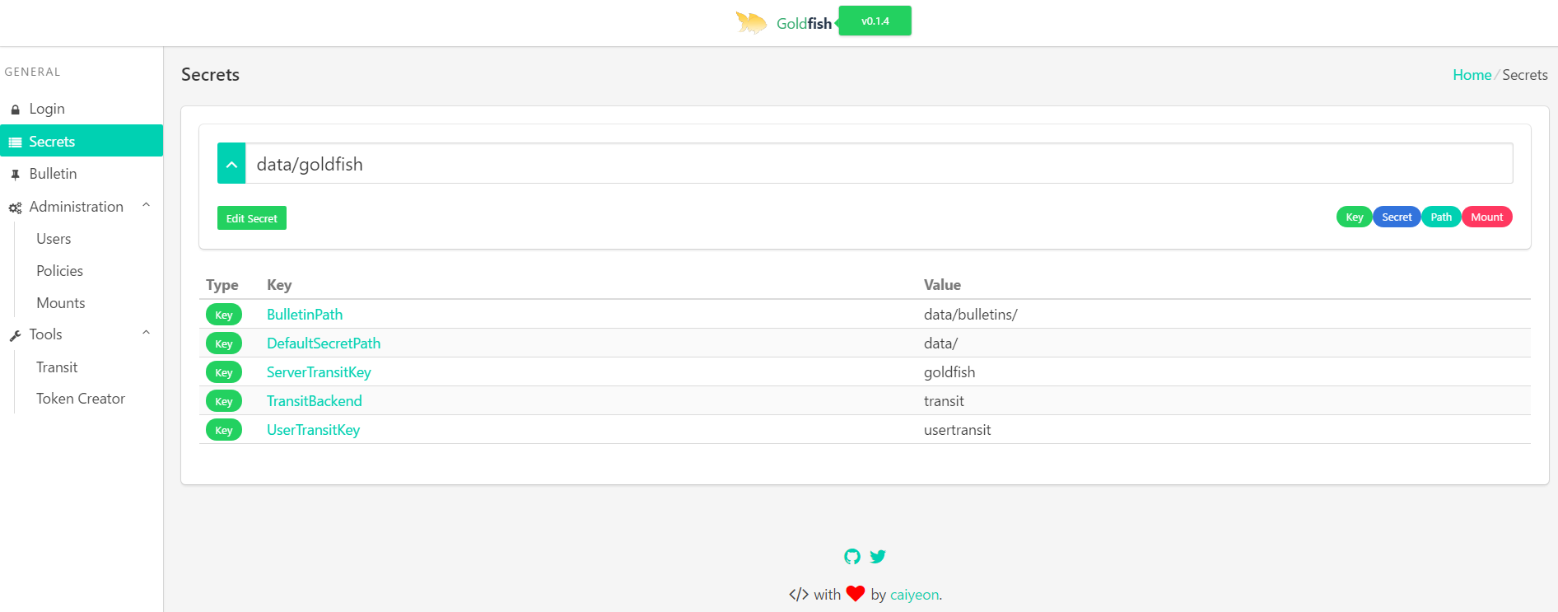Click the red heart icon in footer

pos(856,593)
